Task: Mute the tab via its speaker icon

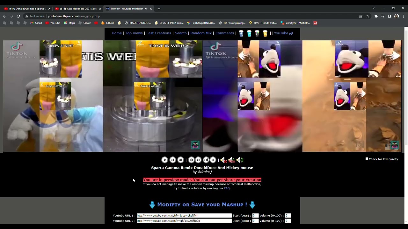Action: click(x=146, y=9)
